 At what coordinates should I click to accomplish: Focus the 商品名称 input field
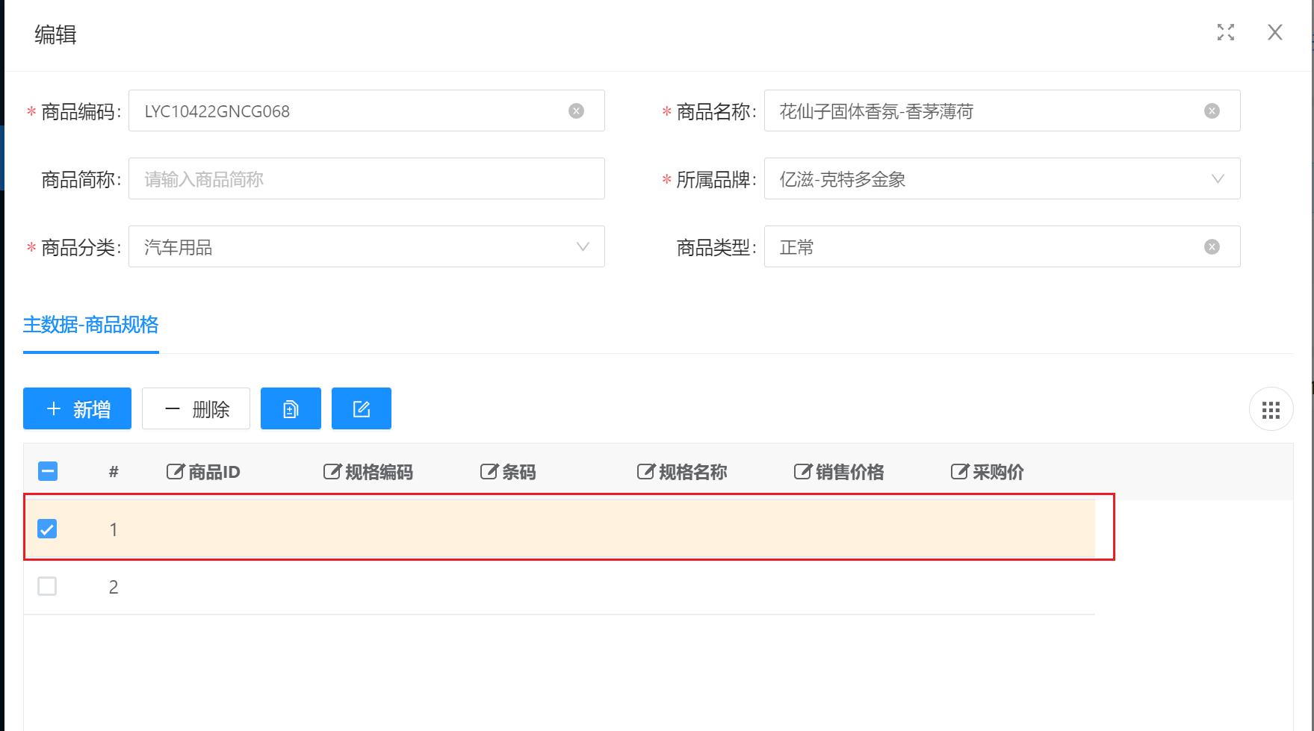click(x=1002, y=111)
